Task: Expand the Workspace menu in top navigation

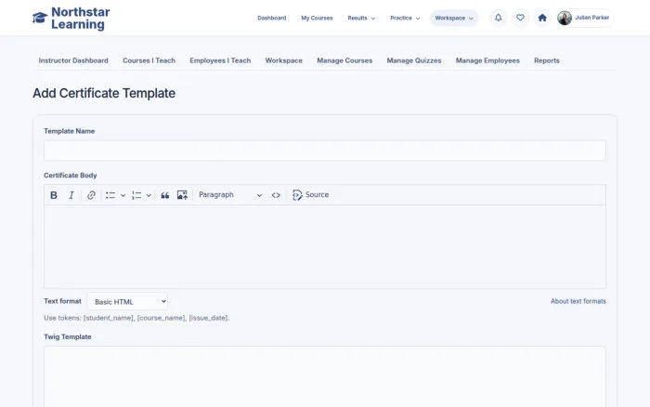Action: click(x=454, y=18)
